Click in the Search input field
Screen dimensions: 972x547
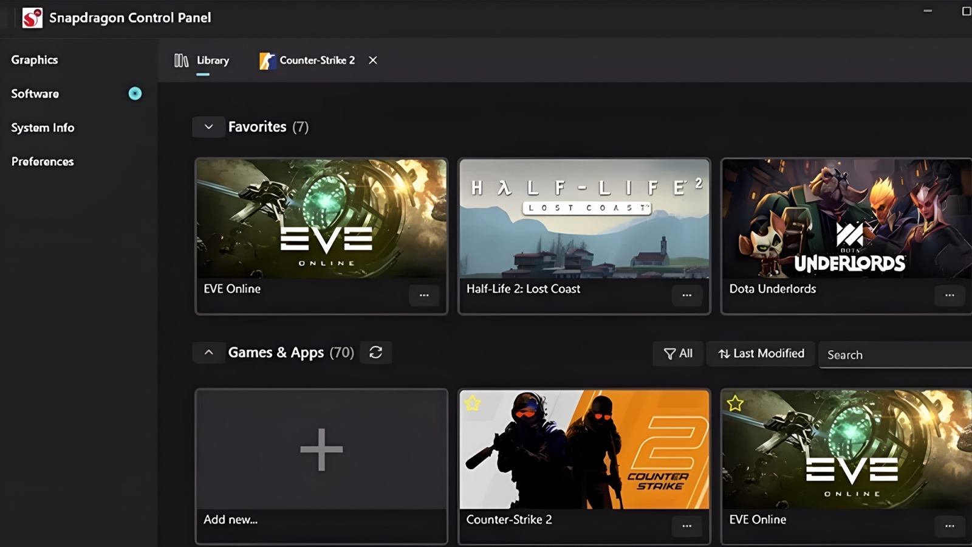(893, 355)
